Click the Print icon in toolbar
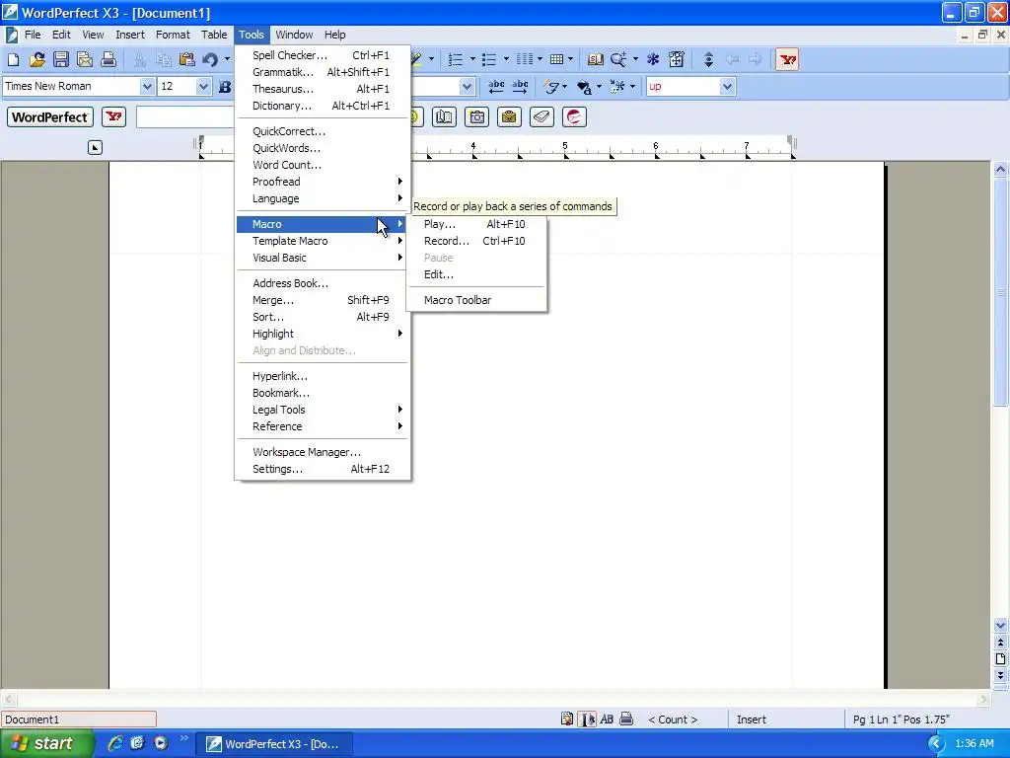Image resolution: width=1010 pixels, height=758 pixels. [108, 60]
